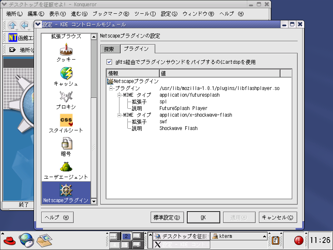This screenshot has width=333, height=250.
Task: Select the Crypto (暗号) padlock module
Action: 66,147
